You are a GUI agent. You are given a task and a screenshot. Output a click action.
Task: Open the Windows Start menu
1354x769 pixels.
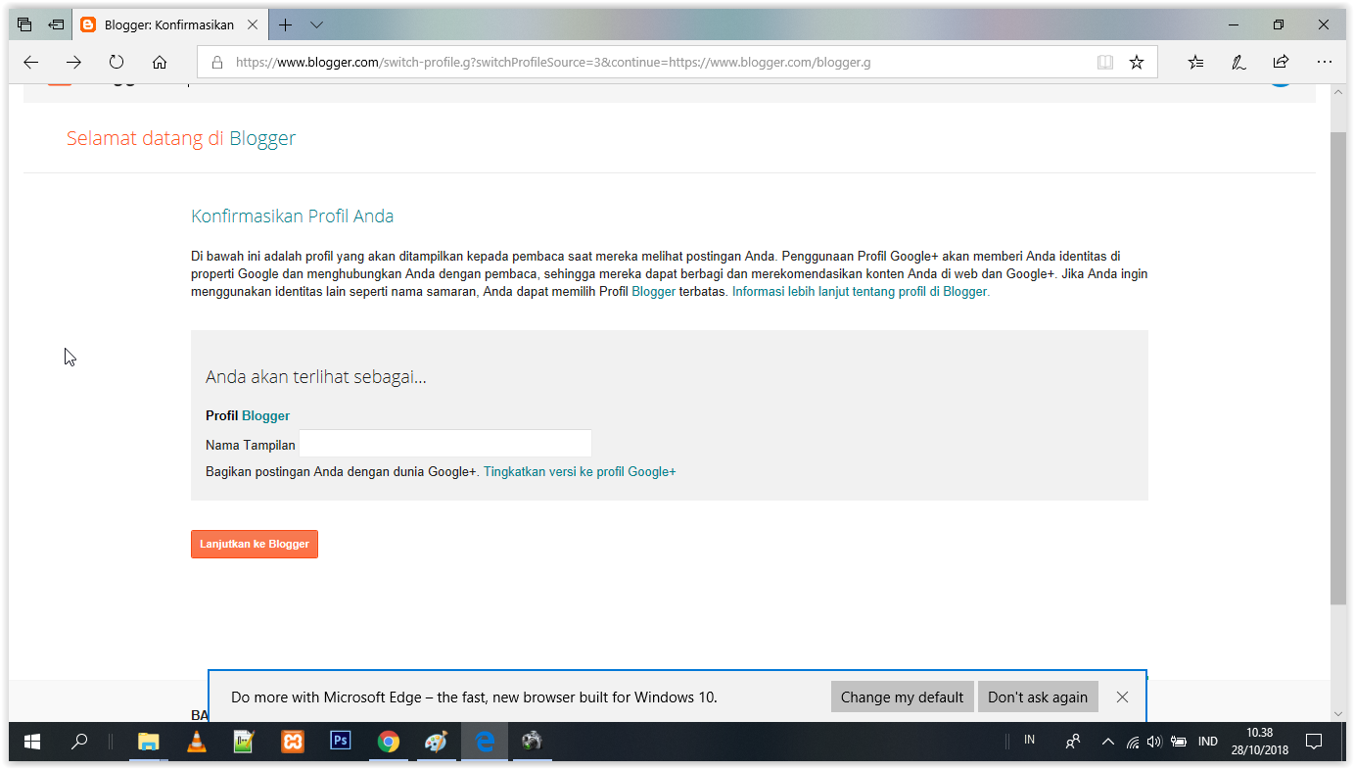[32, 742]
